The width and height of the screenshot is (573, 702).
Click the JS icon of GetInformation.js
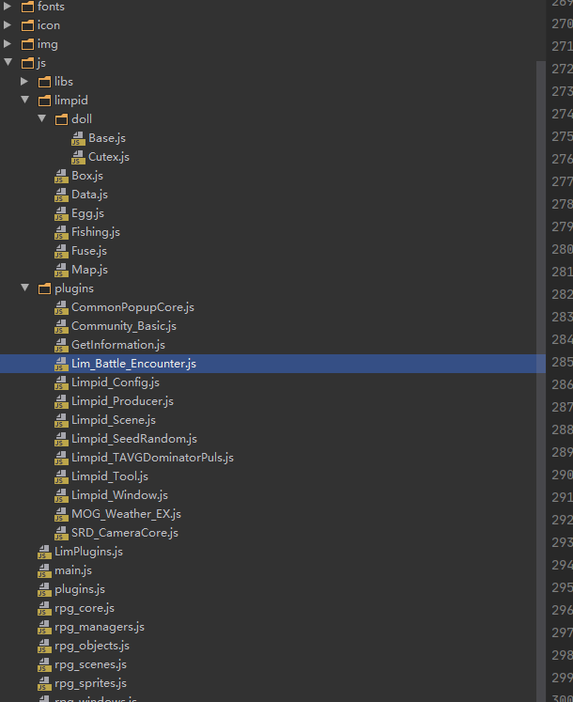click(61, 345)
